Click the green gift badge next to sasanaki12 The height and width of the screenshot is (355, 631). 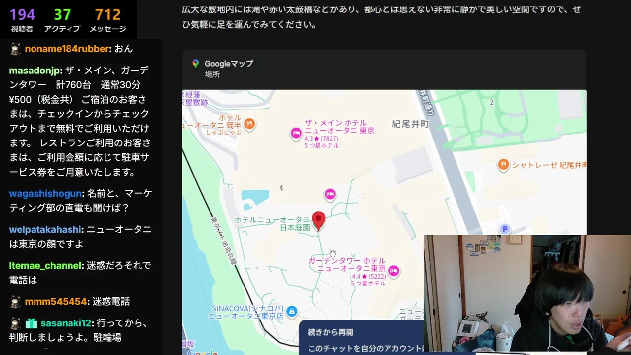[x=32, y=323]
